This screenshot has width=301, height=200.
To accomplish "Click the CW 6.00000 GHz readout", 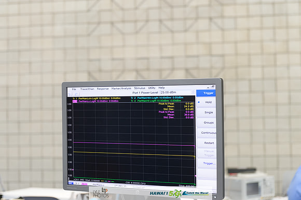I will [135, 183].
